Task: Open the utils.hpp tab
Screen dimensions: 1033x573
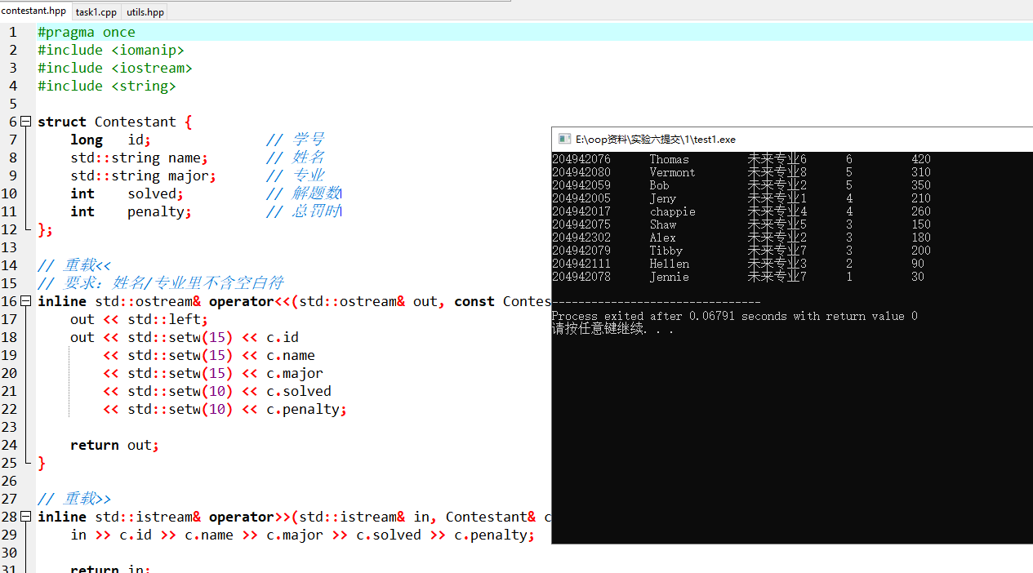Action: 145,11
